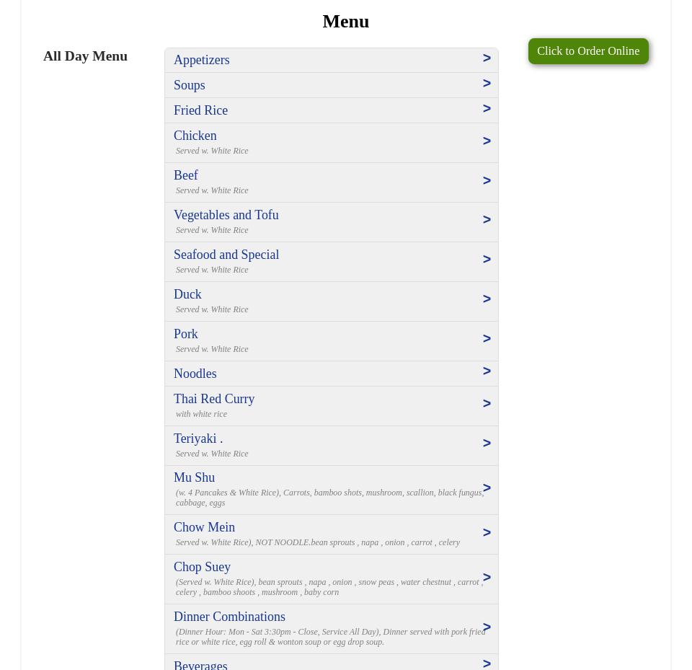Open the Beef menu category
692x670 pixels.
186,175
